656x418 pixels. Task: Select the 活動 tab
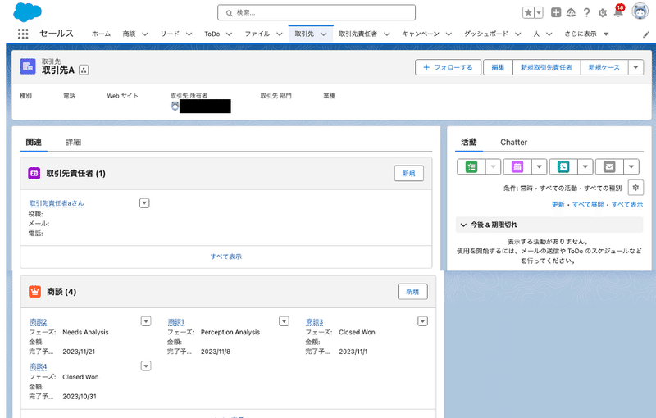[x=468, y=142]
